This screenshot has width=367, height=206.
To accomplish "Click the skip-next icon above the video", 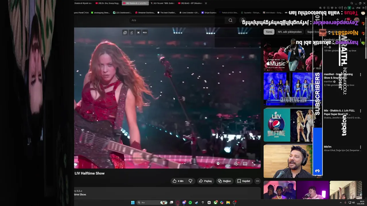I will coord(138,33).
